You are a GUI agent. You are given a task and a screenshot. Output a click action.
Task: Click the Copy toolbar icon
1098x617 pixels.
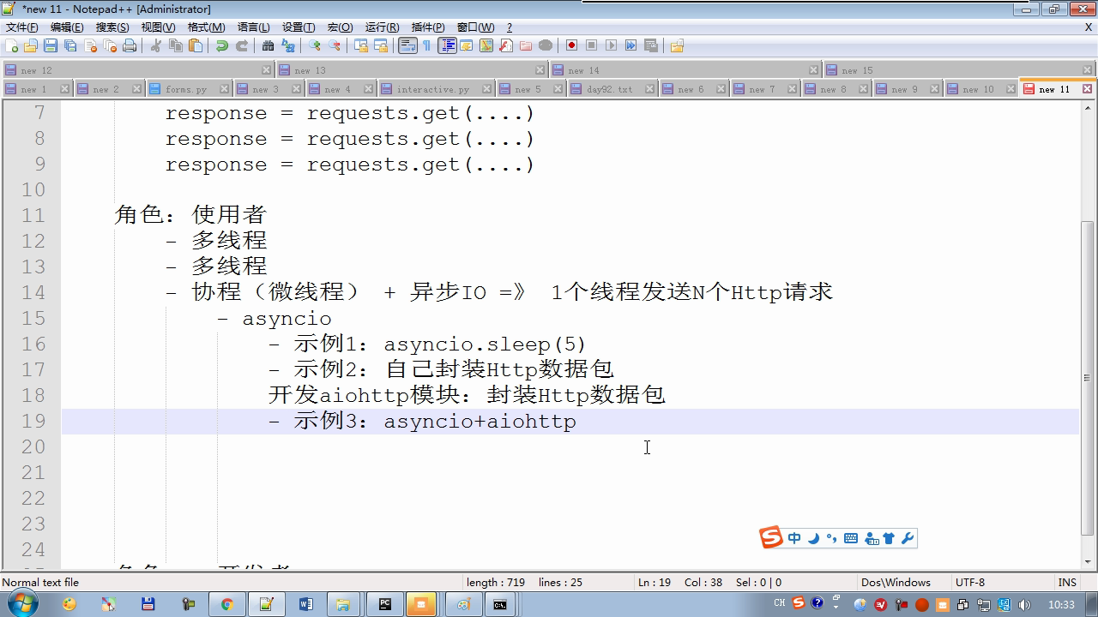tap(176, 45)
